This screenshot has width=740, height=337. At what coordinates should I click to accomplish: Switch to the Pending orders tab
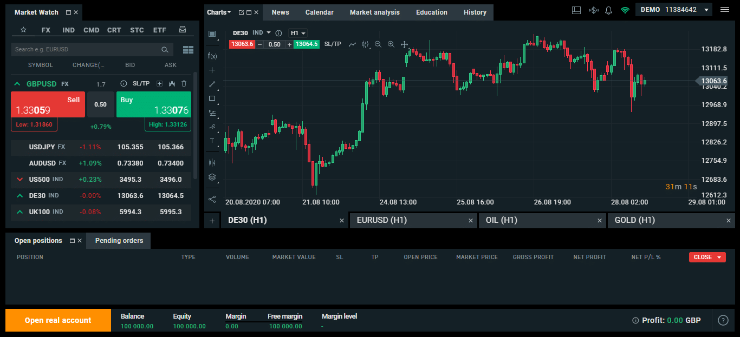pyautogui.click(x=118, y=240)
